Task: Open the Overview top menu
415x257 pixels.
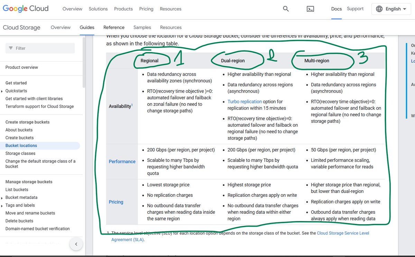Action: 72,9
